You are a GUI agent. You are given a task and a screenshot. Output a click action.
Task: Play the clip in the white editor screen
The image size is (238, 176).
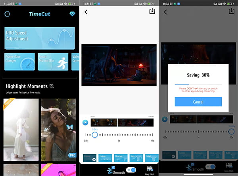pos(85,122)
